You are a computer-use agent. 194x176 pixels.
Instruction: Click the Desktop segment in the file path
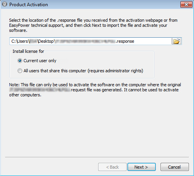46,41
